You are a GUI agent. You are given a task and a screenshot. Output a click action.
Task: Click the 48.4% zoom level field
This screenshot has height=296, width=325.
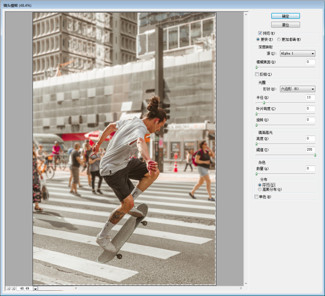(x=25, y=288)
